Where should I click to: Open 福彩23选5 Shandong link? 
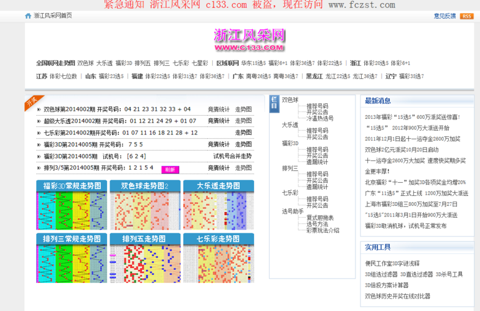click(x=111, y=77)
